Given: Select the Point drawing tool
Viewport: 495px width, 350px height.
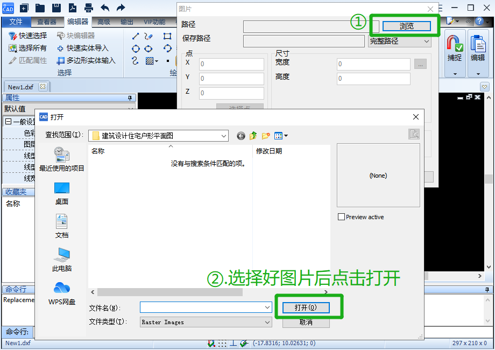Looking at the screenshot, I should 168,61.
